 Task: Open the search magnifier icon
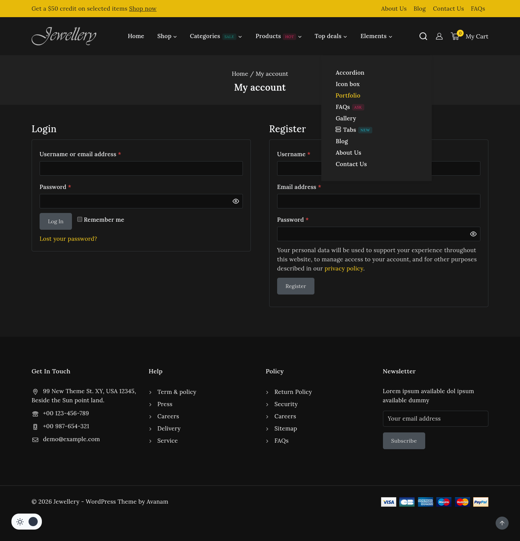[x=423, y=36]
